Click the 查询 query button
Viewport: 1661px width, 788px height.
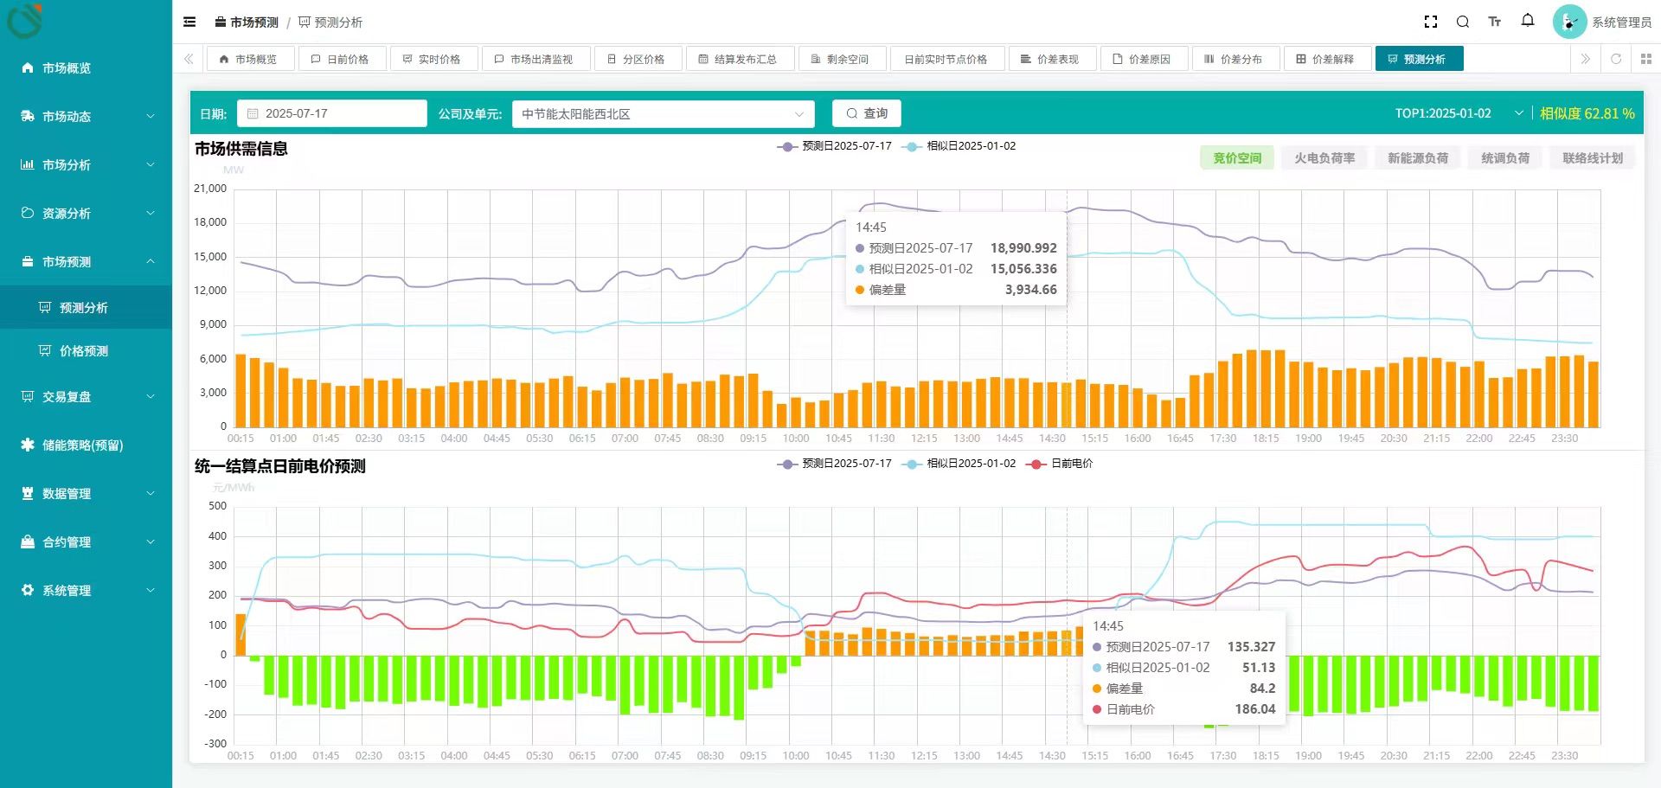click(x=867, y=113)
